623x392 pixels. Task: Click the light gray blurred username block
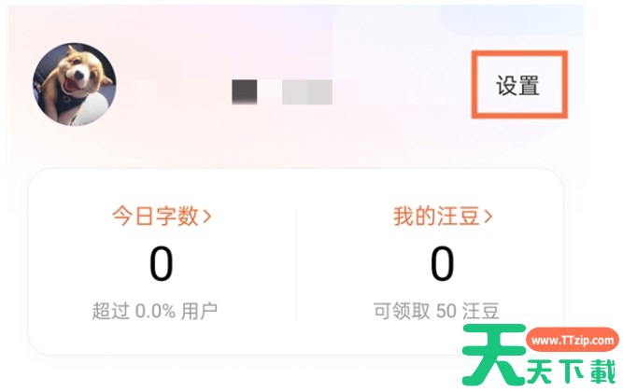(x=306, y=91)
